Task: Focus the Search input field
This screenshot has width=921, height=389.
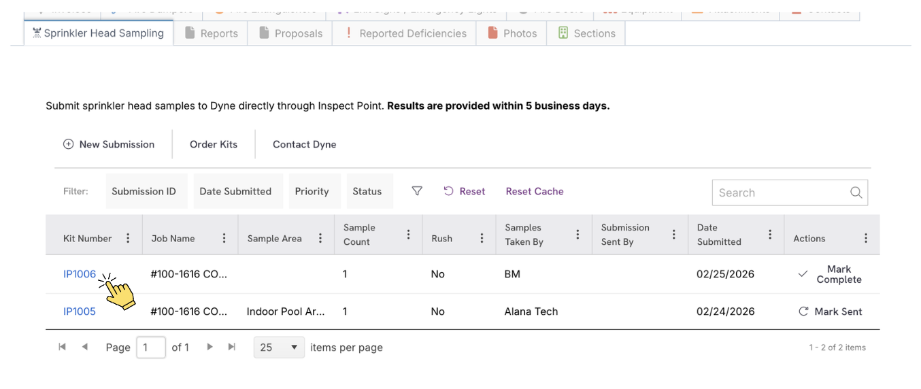Action: pos(790,192)
